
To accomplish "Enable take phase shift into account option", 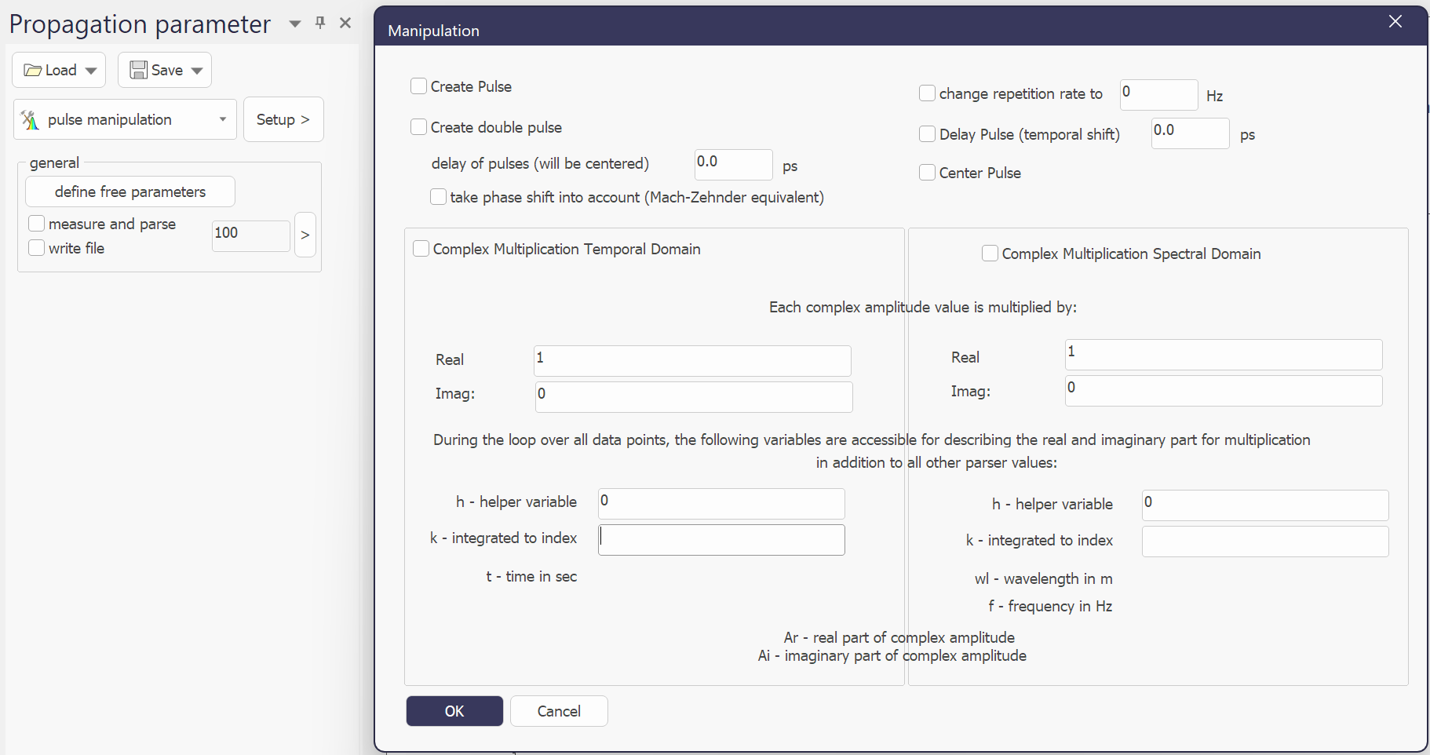I will tap(438, 197).
